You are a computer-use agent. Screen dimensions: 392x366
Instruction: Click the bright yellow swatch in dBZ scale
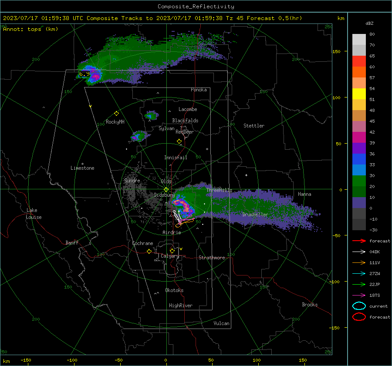(x=359, y=94)
